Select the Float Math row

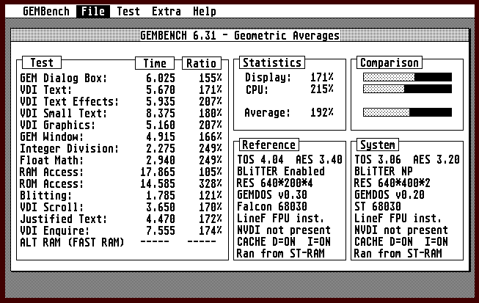coord(121,160)
